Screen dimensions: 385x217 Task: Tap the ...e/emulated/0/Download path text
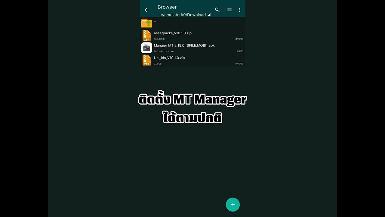(x=182, y=15)
